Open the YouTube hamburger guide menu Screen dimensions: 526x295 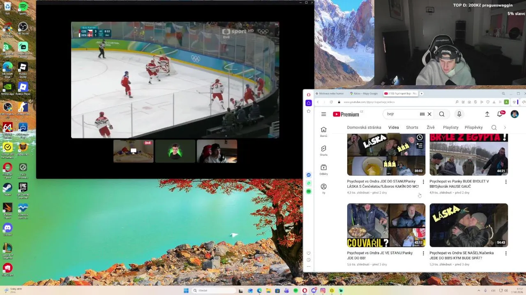click(324, 114)
